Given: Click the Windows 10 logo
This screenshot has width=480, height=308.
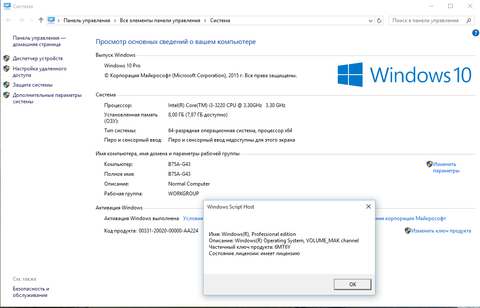Looking at the screenshot, I should tap(404, 75).
